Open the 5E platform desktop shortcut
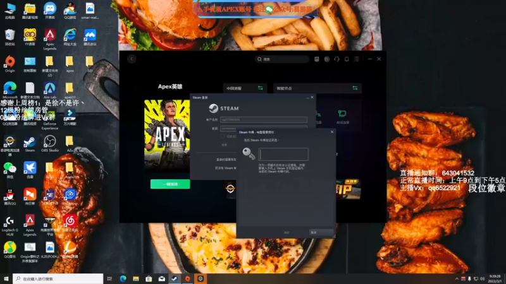506x284 pixels. point(50,197)
